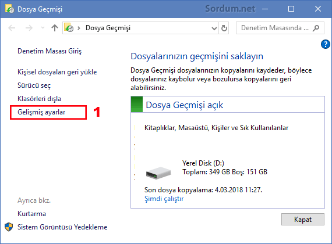Click the forward navigation arrow

29,28
